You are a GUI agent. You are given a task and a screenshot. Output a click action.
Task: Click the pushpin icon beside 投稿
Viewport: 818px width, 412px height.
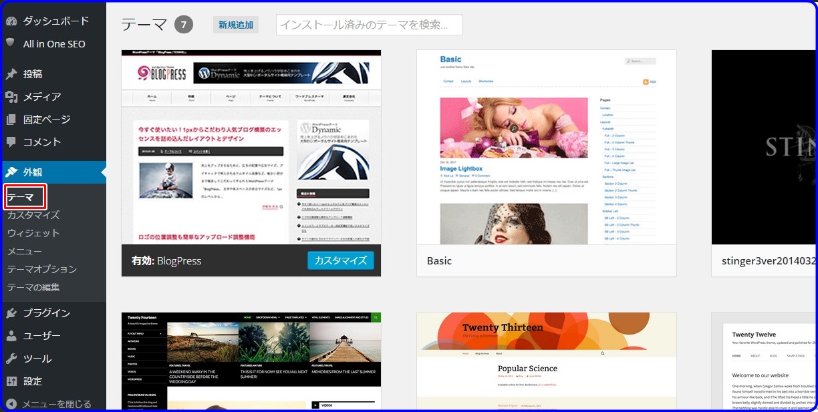tap(11, 74)
